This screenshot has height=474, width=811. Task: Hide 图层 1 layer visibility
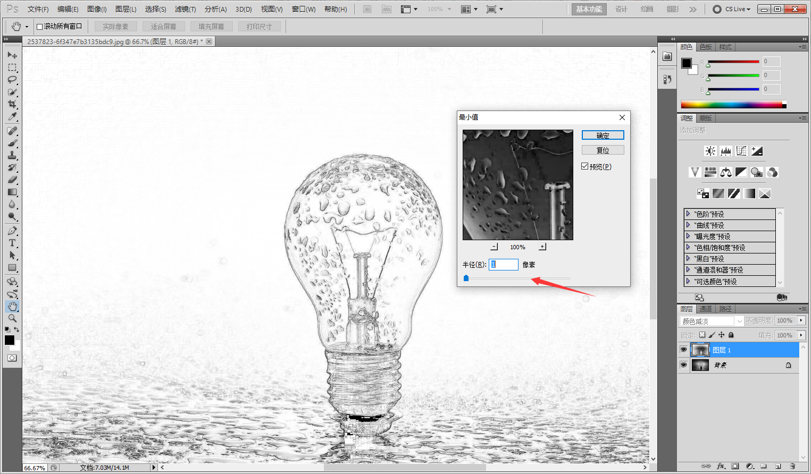pos(683,350)
